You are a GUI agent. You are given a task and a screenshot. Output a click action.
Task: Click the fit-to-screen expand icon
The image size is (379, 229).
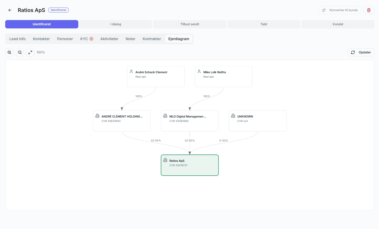click(x=30, y=52)
